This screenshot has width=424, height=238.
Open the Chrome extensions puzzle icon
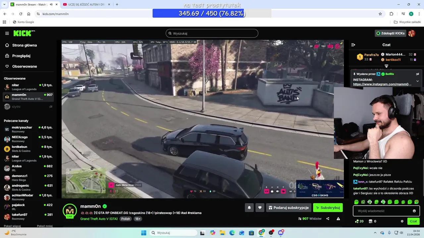tap(392, 14)
